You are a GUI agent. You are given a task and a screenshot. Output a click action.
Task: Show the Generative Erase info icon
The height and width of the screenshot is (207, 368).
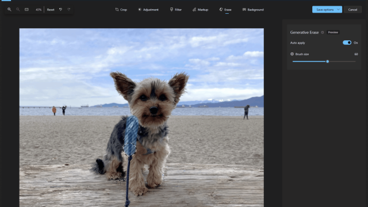323,32
